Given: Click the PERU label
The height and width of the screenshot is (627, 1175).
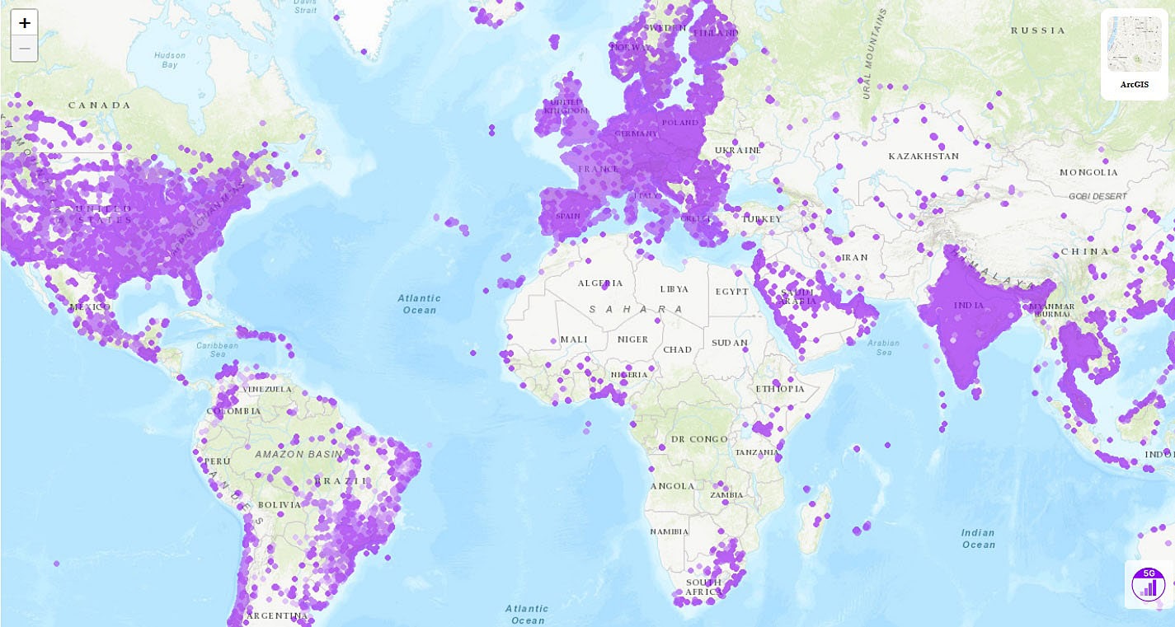Looking at the screenshot, I should tap(218, 461).
